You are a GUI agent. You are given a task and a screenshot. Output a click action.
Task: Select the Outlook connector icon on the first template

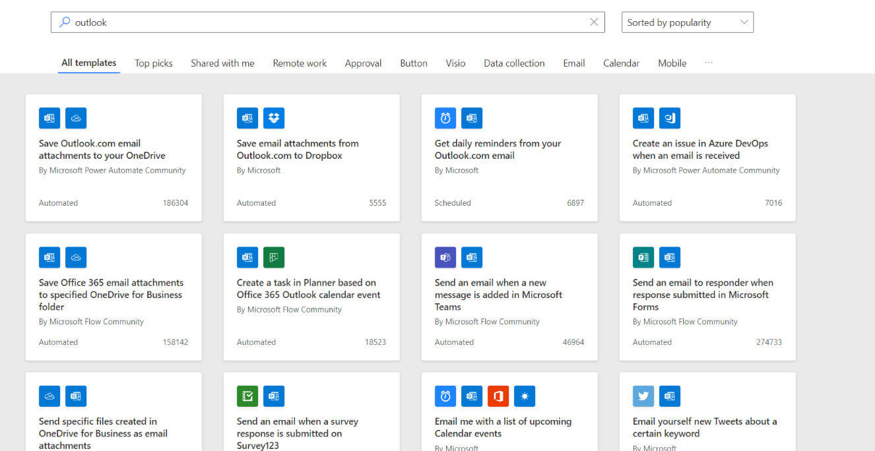point(49,117)
